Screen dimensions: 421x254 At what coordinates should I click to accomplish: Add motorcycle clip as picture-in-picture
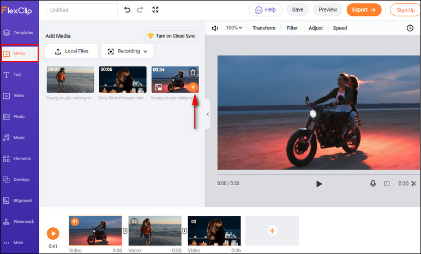click(x=158, y=87)
